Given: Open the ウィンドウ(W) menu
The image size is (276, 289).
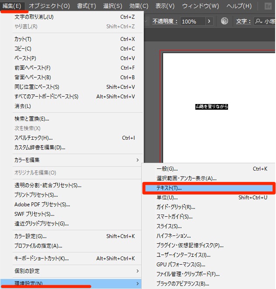Looking at the screenshot, I should pyautogui.click(x=201, y=6).
